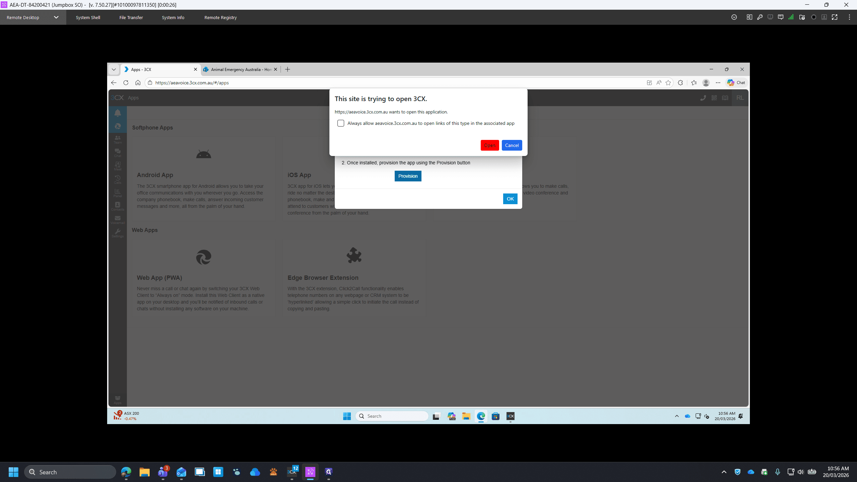This screenshot has height=482, width=857.
Task: Click ASX 200 widget in remote taskbar
Action: click(x=127, y=416)
